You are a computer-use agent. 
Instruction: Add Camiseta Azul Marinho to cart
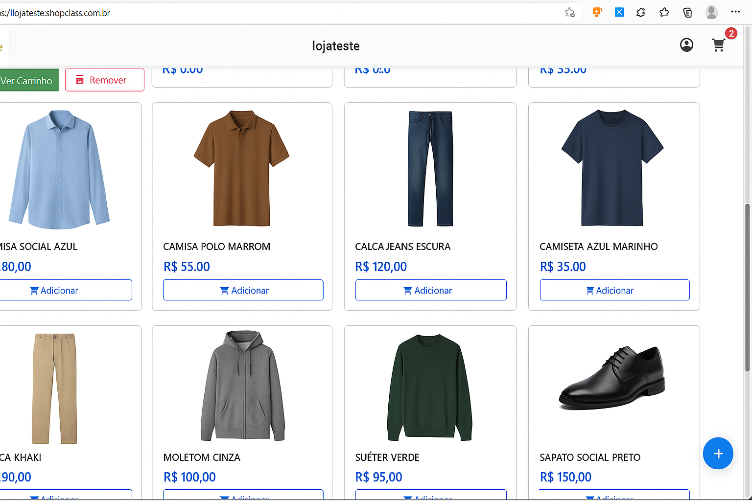[x=614, y=290]
